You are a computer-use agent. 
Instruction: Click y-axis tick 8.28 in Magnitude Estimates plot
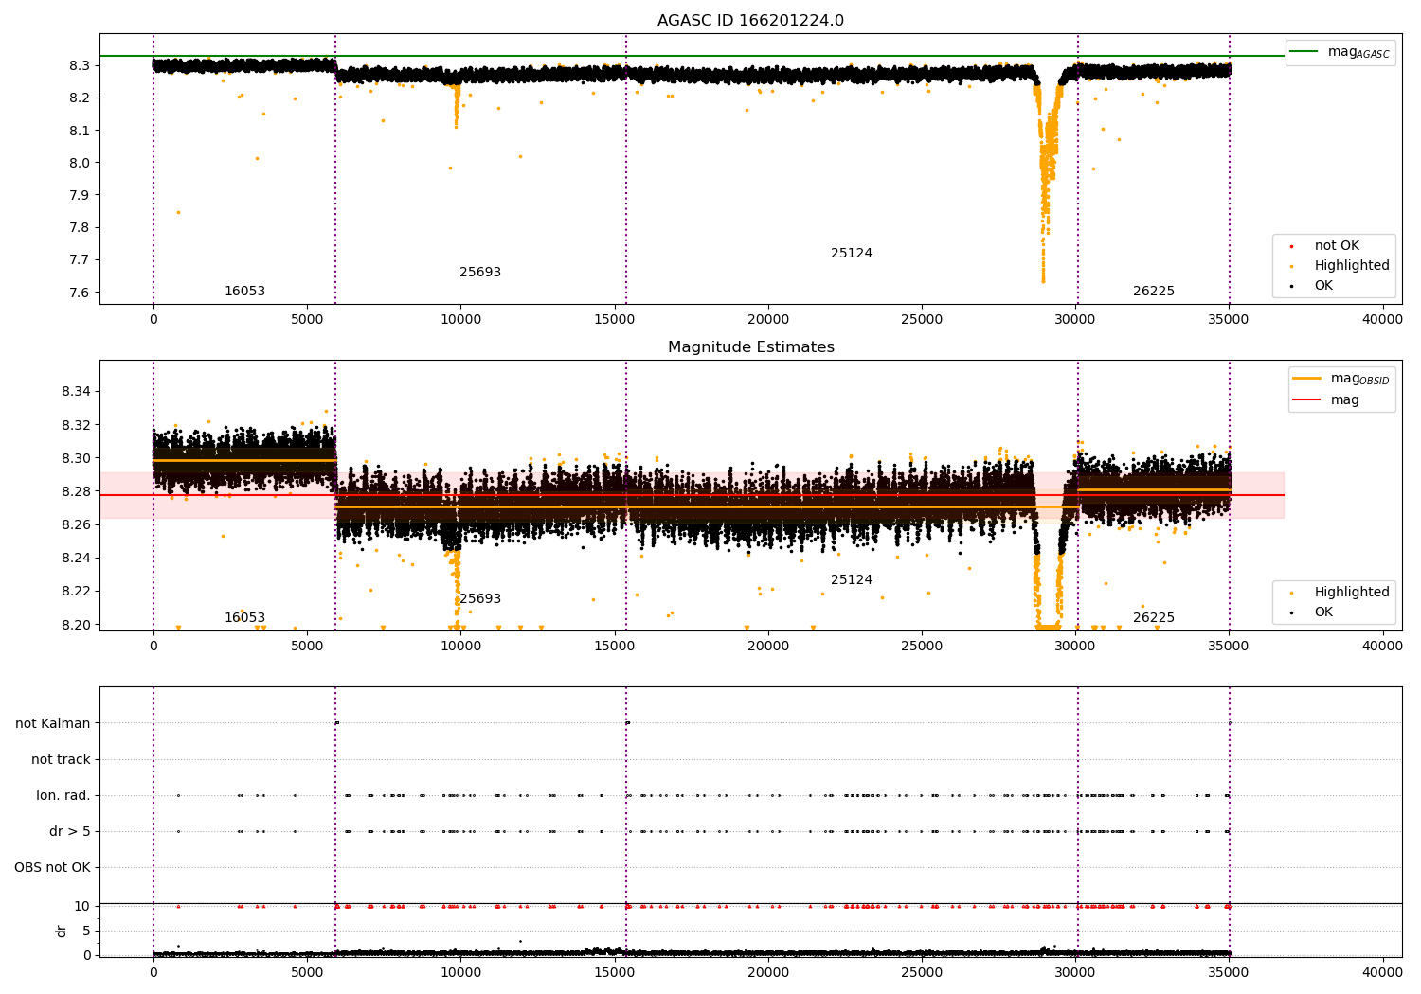pyautogui.click(x=76, y=491)
